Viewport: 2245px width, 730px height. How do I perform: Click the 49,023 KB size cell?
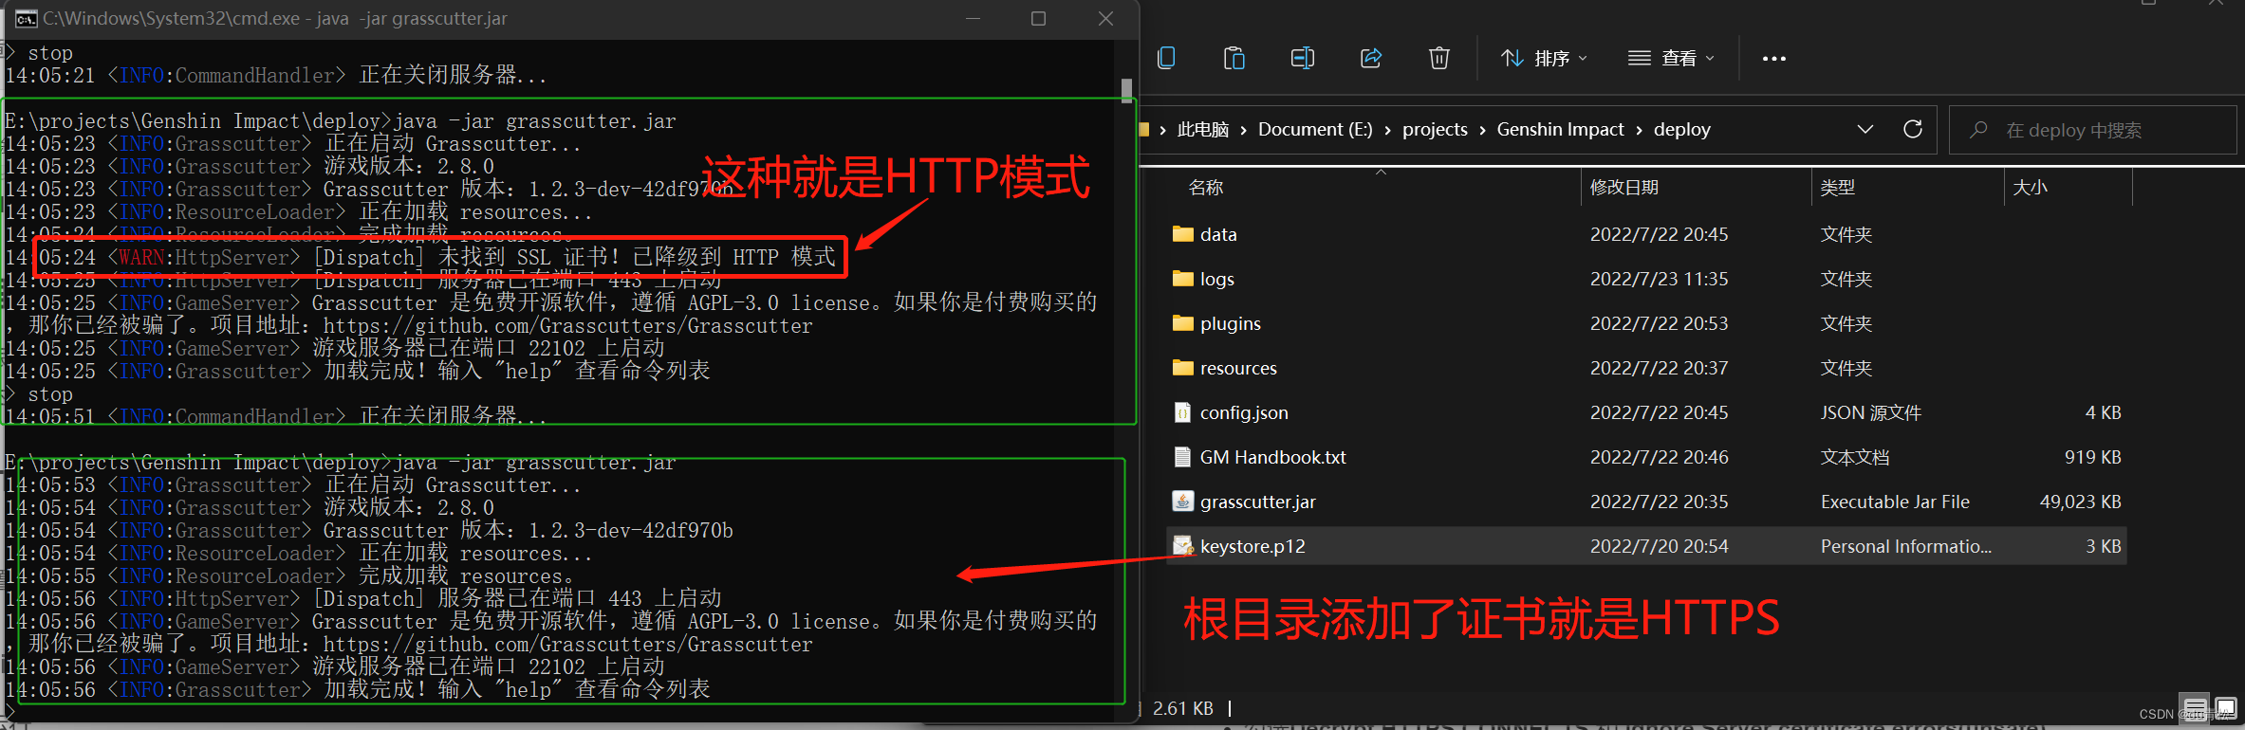pyautogui.click(x=2080, y=502)
